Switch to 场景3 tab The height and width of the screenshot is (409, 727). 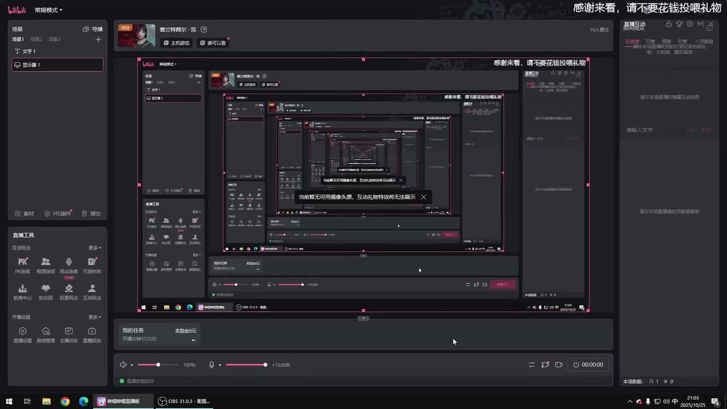[x=55, y=39]
